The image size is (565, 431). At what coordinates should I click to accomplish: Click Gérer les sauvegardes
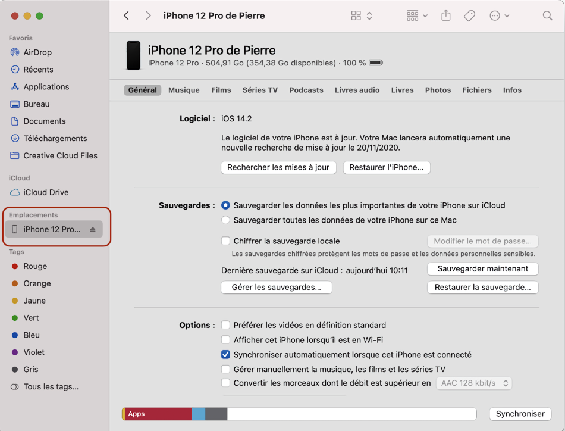[x=277, y=287]
